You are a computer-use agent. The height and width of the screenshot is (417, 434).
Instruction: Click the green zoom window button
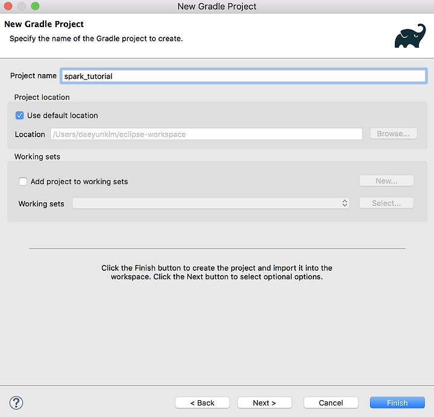35,6
